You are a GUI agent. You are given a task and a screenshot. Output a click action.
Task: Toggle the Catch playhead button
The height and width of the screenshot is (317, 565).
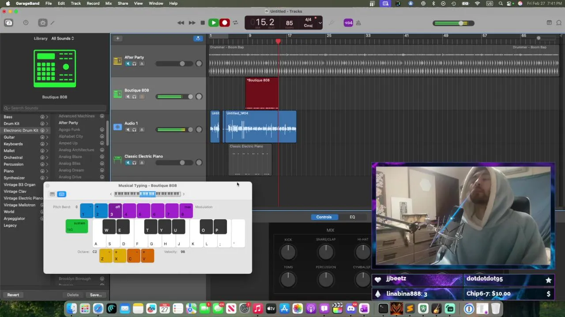(198, 38)
